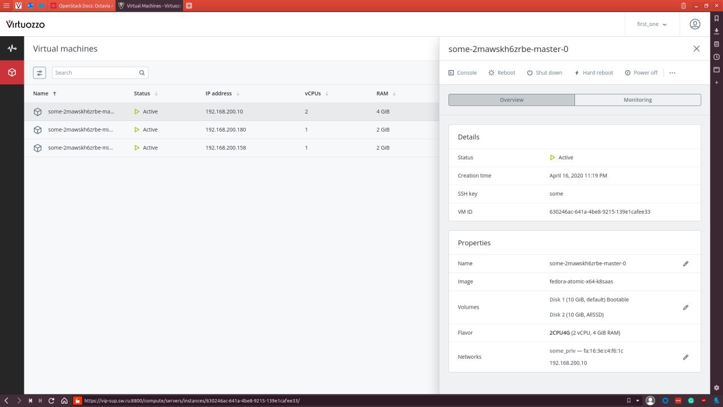Image resolution: width=723 pixels, height=407 pixels.
Task: Open the more actions ellipsis menu
Action: (672, 72)
